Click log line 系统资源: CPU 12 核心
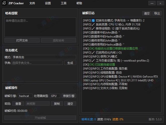The height and width of the screenshot is (125, 166). pos(112,24)
